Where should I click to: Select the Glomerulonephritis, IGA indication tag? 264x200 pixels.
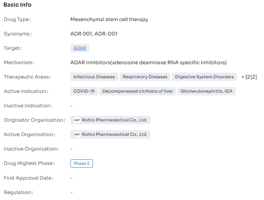pos(207,91)
